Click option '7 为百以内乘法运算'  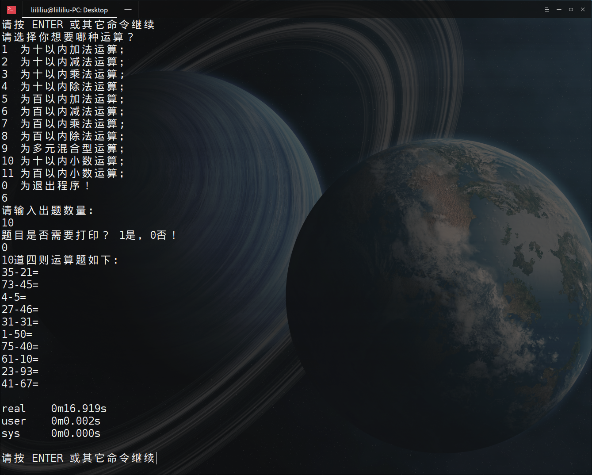point(63,124)
